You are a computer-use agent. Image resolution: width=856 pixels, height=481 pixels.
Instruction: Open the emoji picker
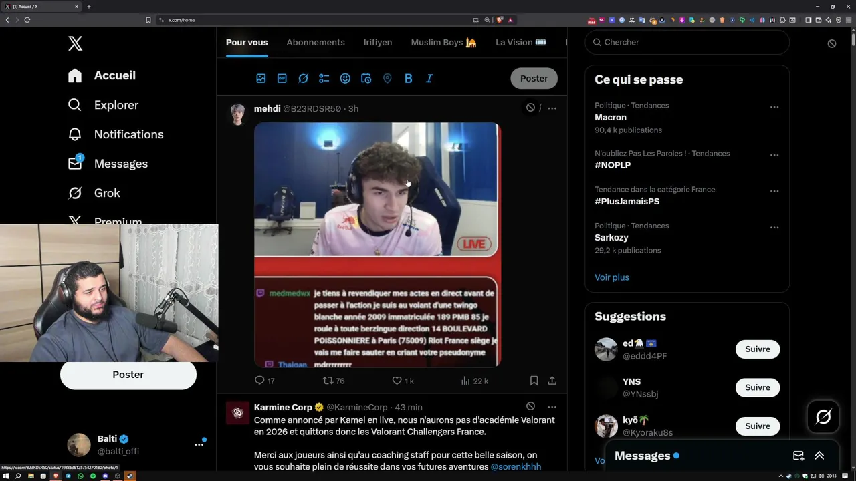tap(345, 78)
